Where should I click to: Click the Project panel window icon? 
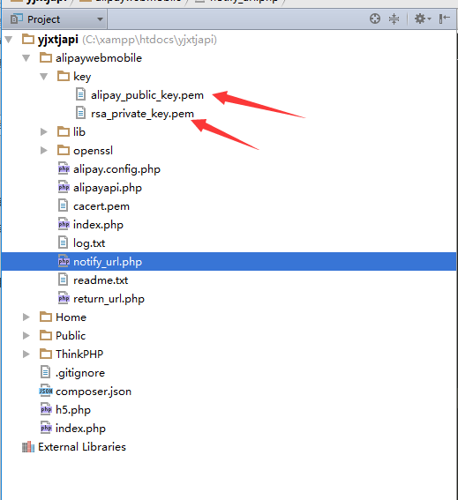[16, 19]
